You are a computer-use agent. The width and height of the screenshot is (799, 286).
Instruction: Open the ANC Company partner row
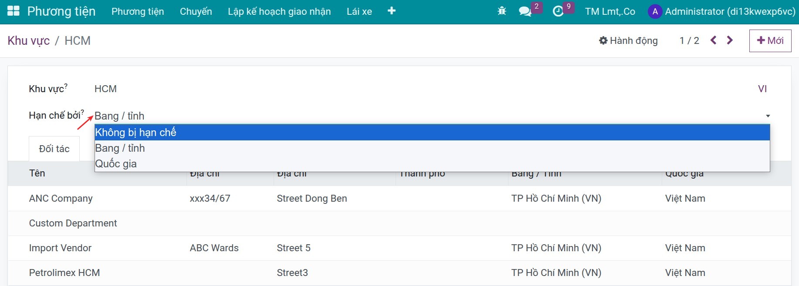399,199
